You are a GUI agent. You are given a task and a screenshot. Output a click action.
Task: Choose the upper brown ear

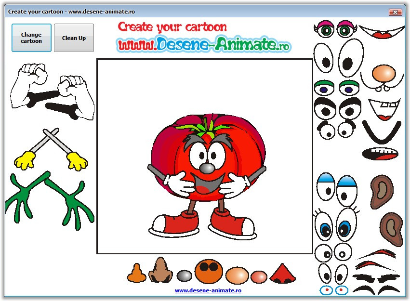[x=382, y=192]
